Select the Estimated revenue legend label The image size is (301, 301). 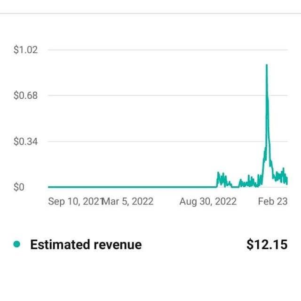pos(86,245)
